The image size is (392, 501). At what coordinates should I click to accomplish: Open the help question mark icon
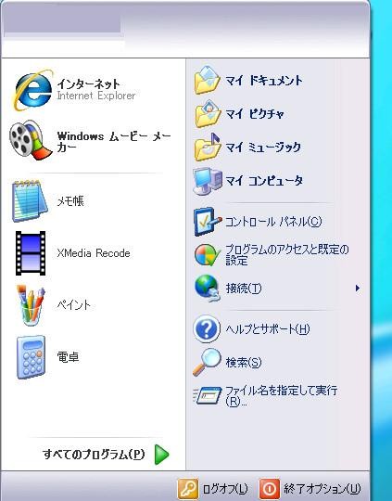[x=207, y=328]
